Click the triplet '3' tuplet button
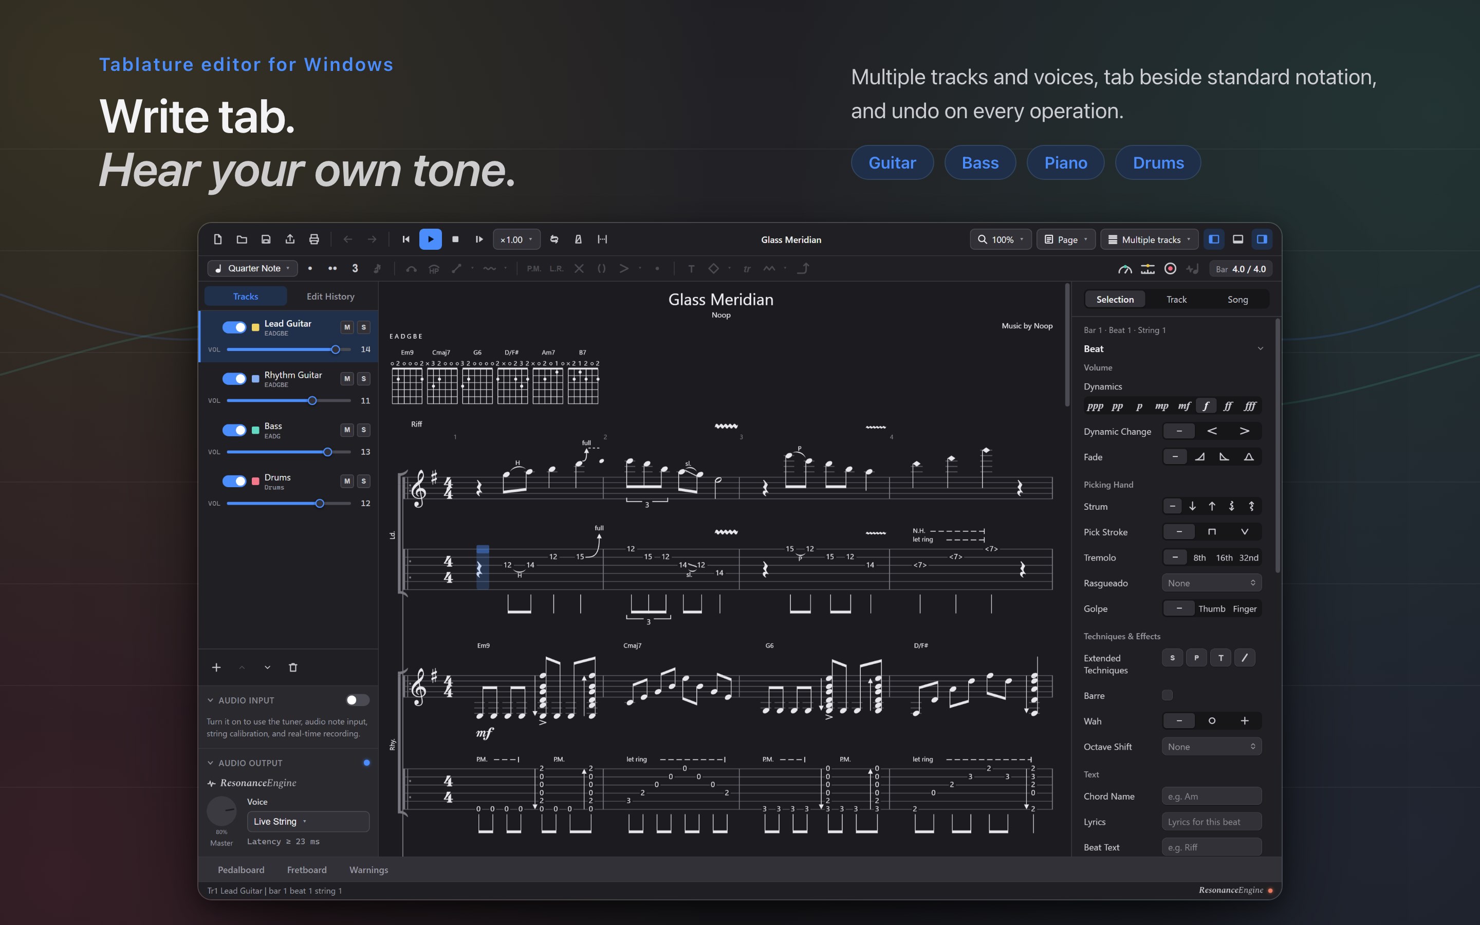The image size is (1480, 925). click(x=355, y=269)
